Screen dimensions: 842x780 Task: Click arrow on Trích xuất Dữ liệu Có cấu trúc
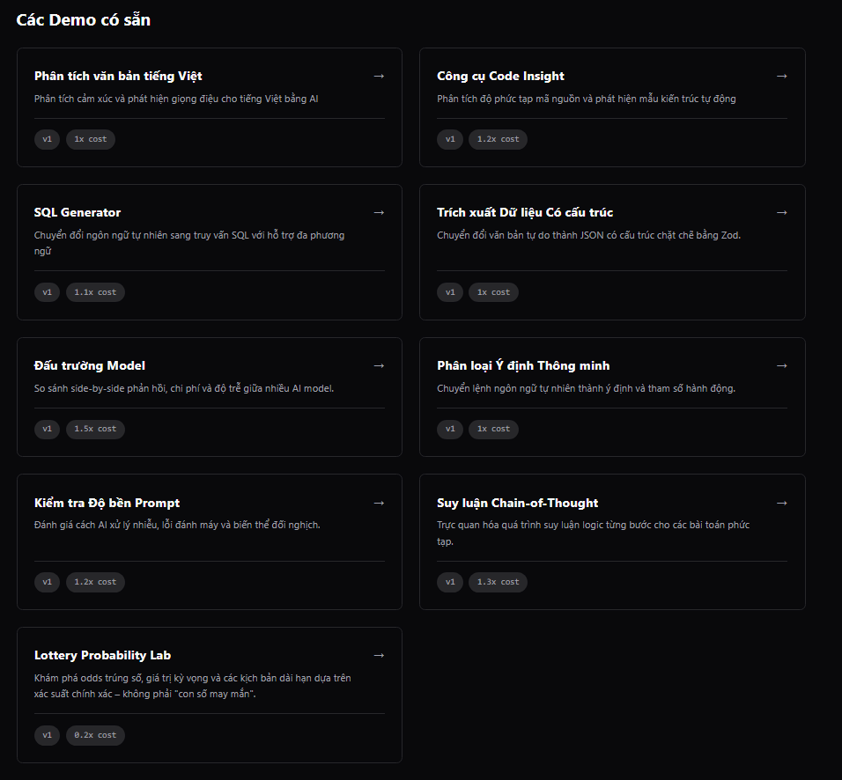(x=781, y=212)
